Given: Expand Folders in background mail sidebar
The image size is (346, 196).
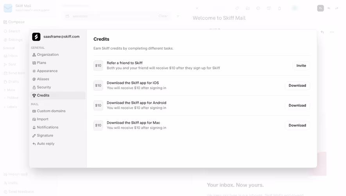Looking at the screenshot, I should pos(11,98).
